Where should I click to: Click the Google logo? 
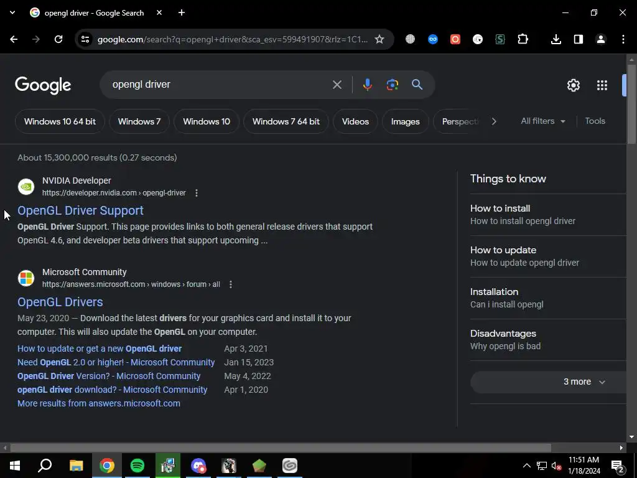point(43,85)
